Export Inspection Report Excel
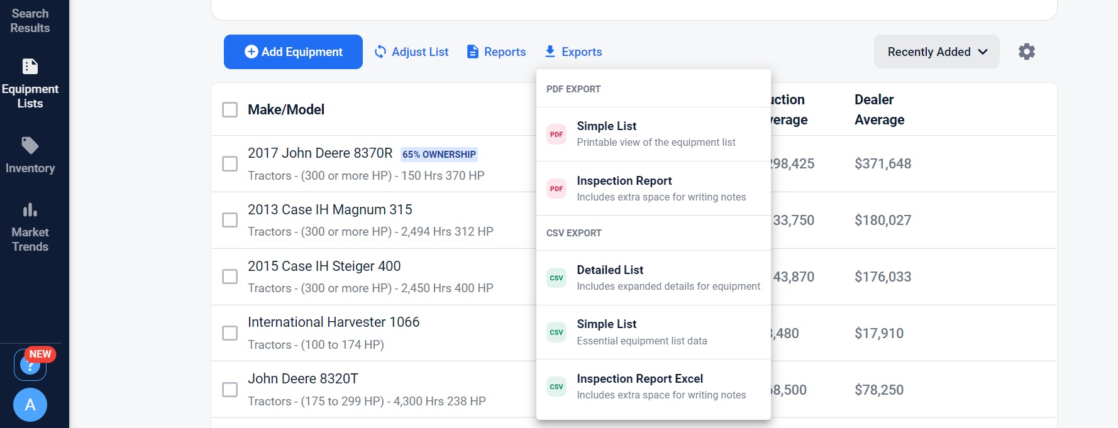 click(653, 387)
